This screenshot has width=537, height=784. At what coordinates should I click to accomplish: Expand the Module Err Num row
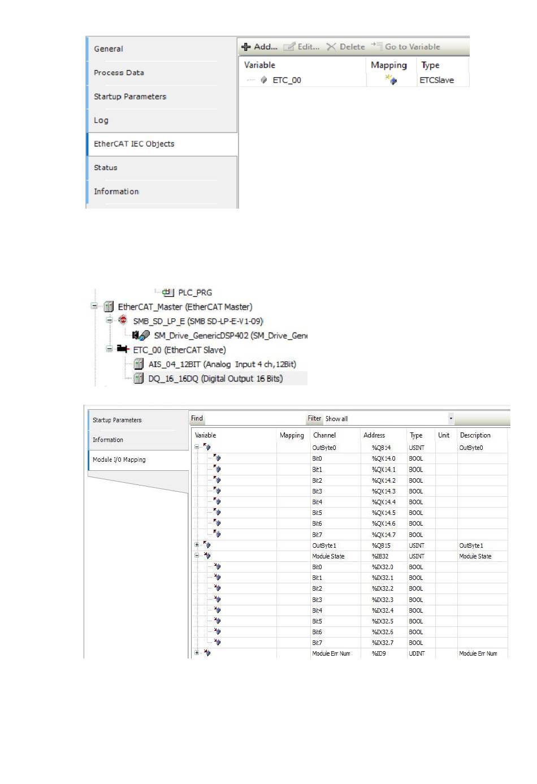point(197,653)
